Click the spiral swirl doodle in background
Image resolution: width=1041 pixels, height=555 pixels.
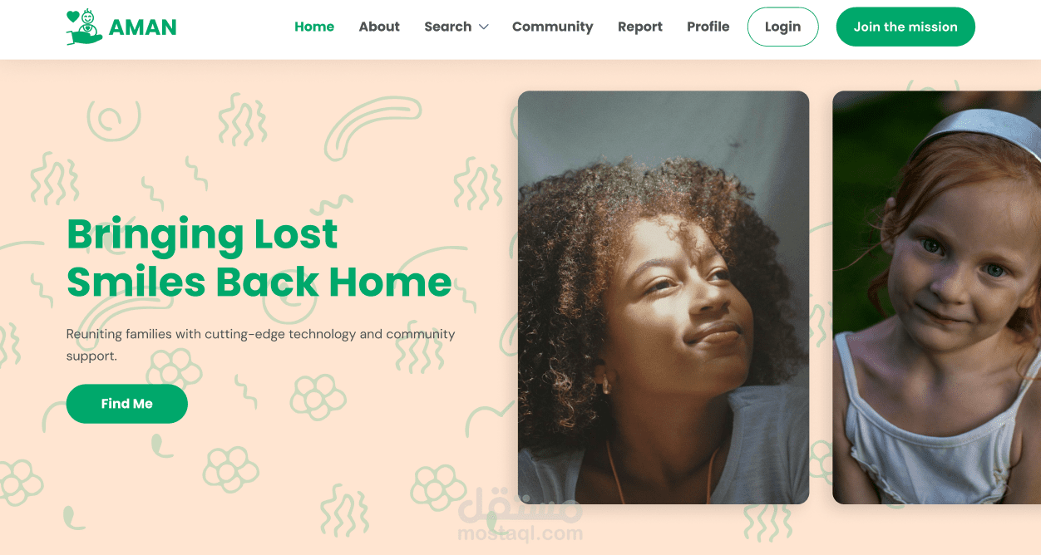114,121
